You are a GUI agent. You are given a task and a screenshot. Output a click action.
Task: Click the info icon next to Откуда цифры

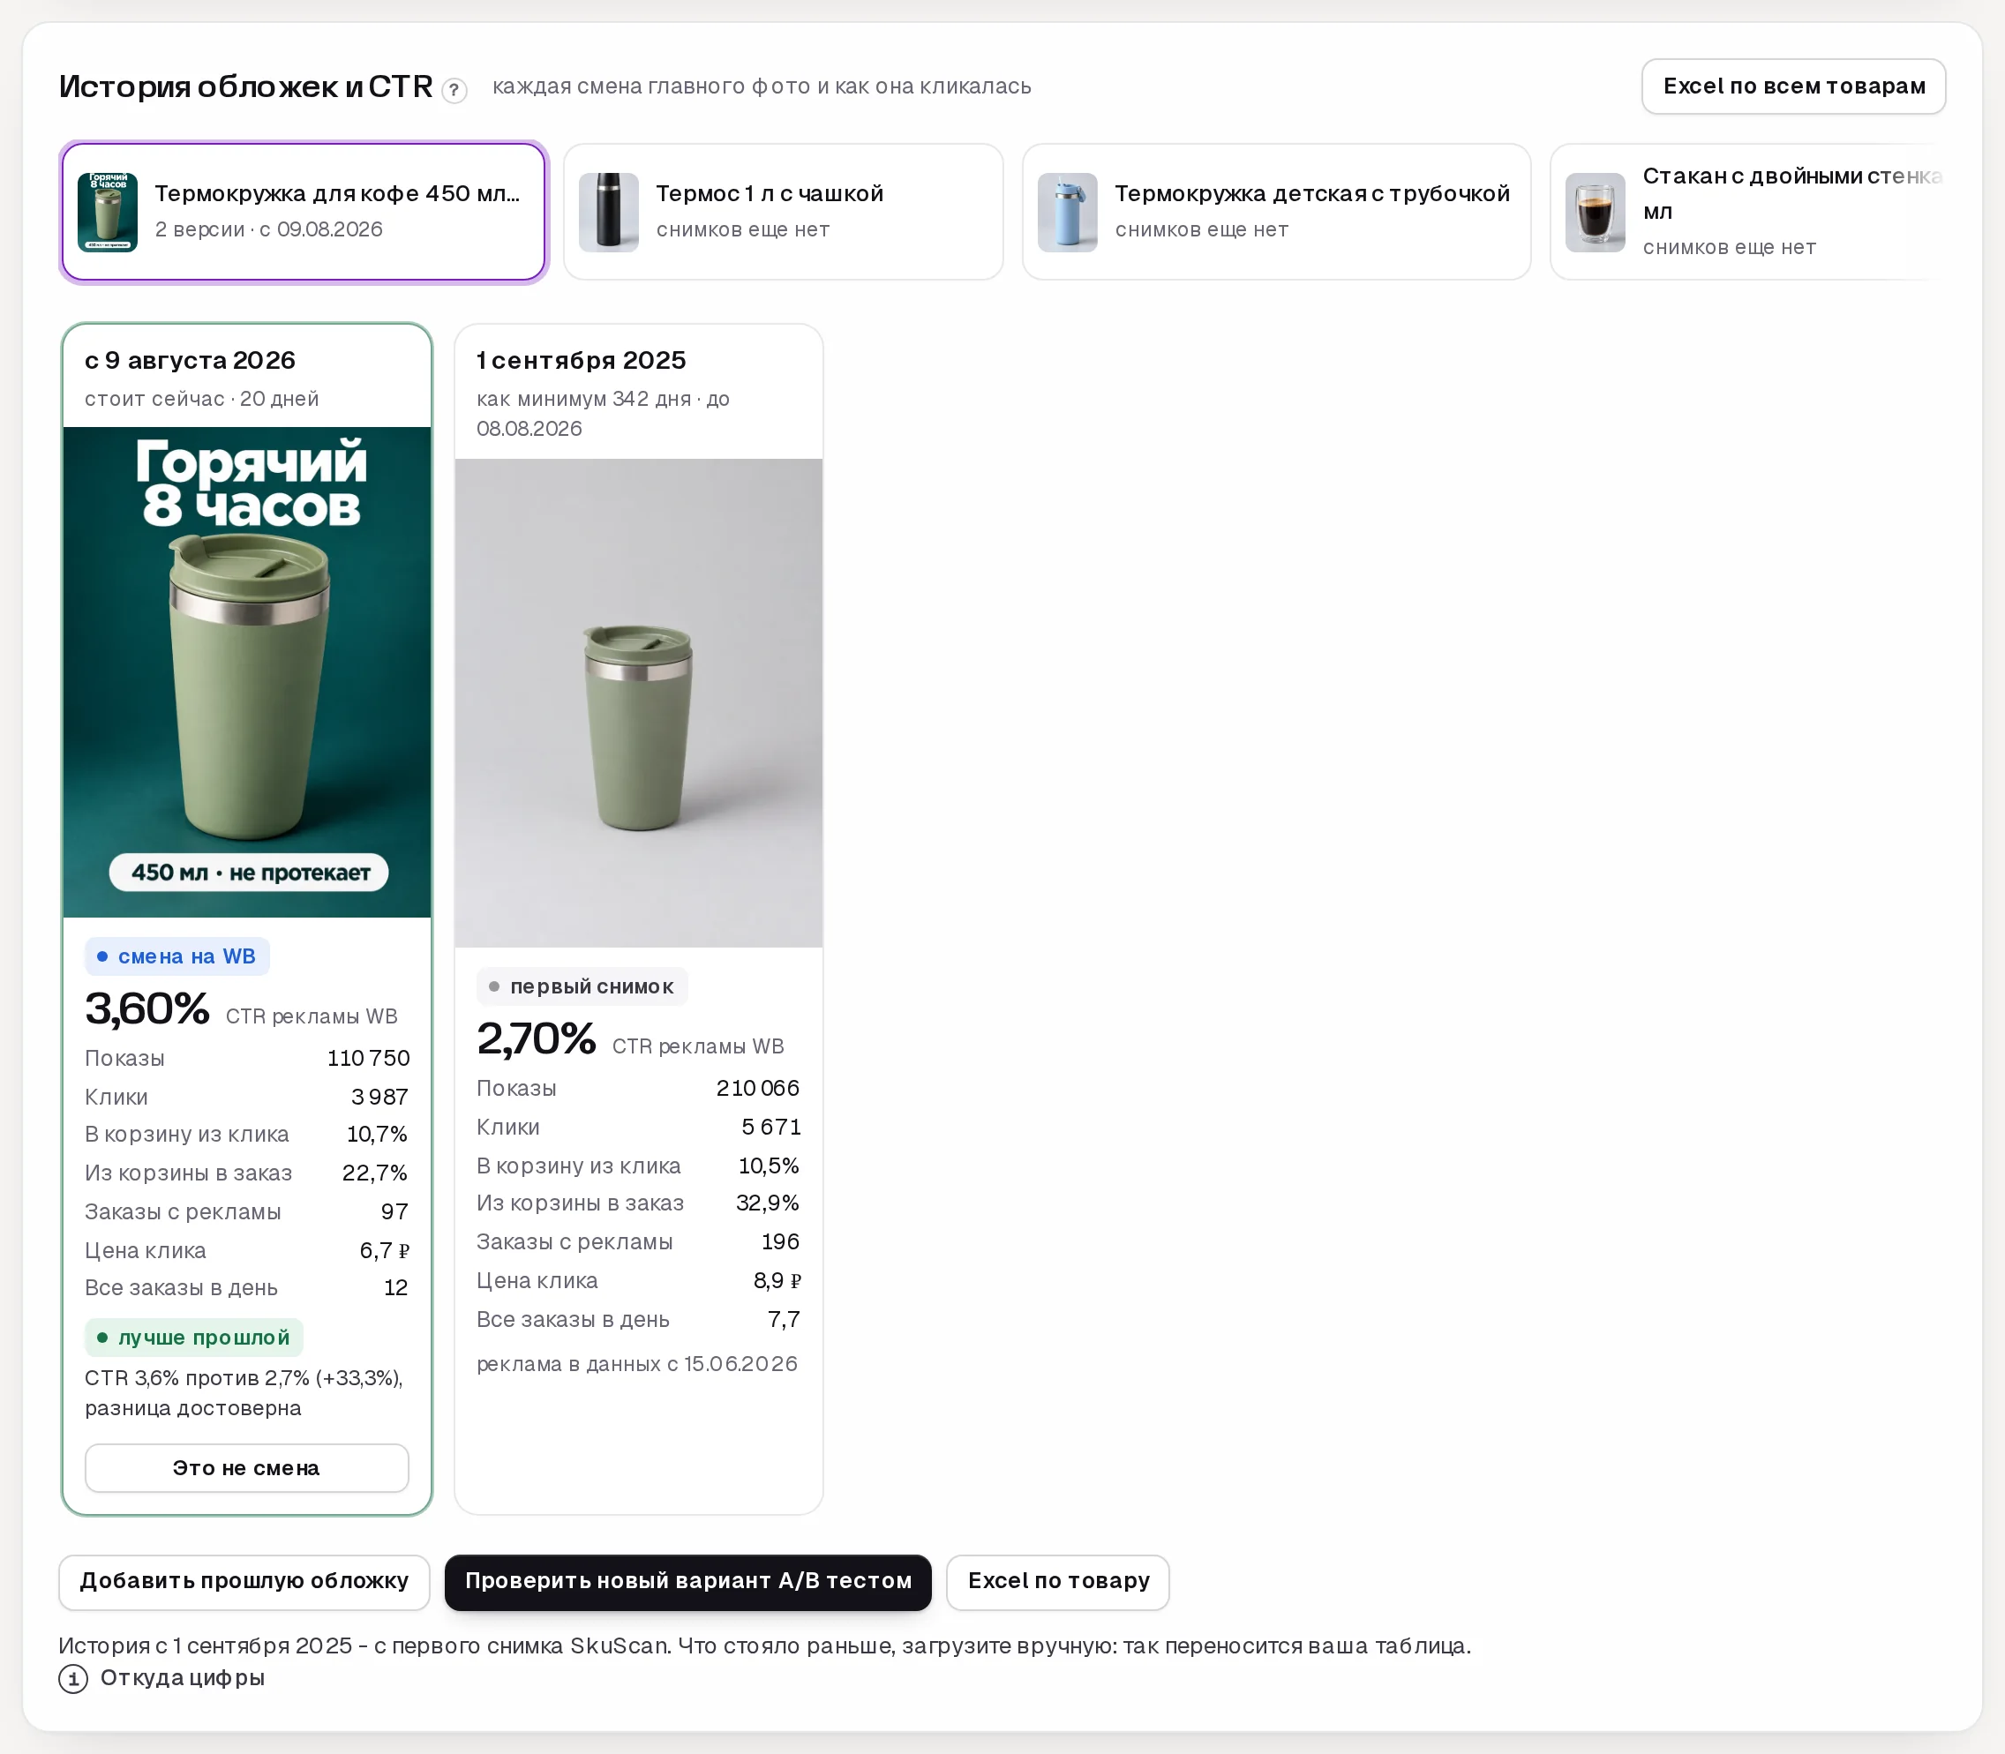pos(73,1679)
